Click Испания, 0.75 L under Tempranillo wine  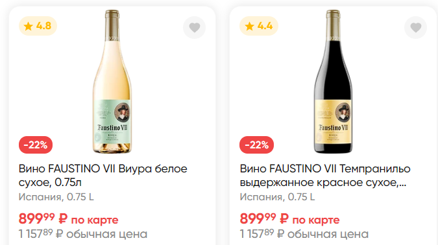coord(277,197)
